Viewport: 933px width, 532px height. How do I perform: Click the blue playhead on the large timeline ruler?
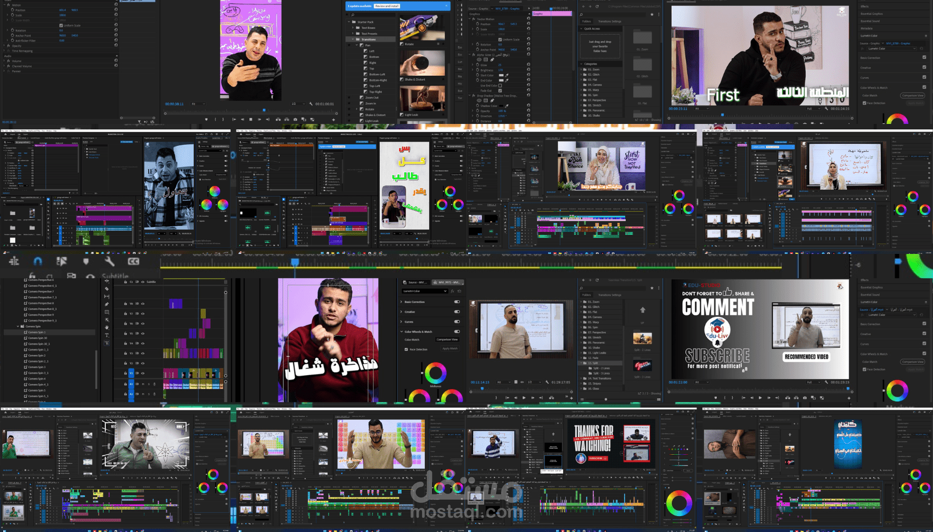(295, 263)
